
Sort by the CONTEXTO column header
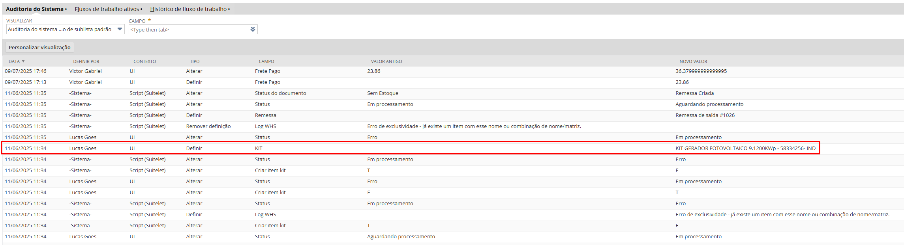coord(144,61)
